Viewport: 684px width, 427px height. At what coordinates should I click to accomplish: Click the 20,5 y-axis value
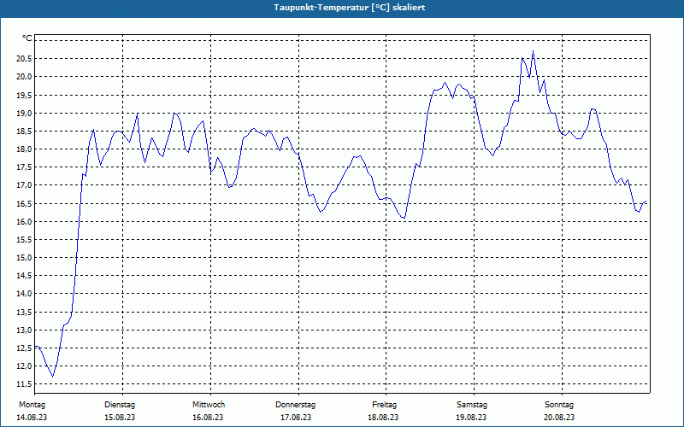pyautogui.click(x=24, y=59)
